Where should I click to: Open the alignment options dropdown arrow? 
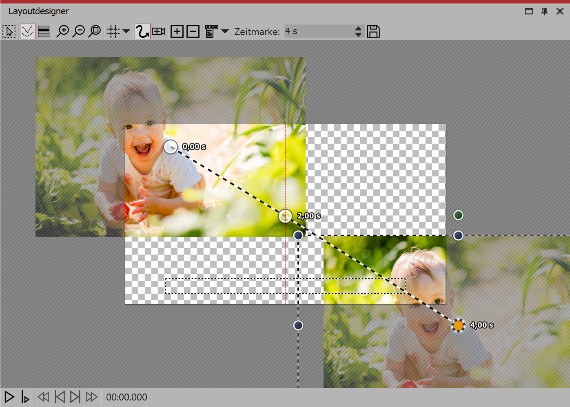tap(225, 31)
